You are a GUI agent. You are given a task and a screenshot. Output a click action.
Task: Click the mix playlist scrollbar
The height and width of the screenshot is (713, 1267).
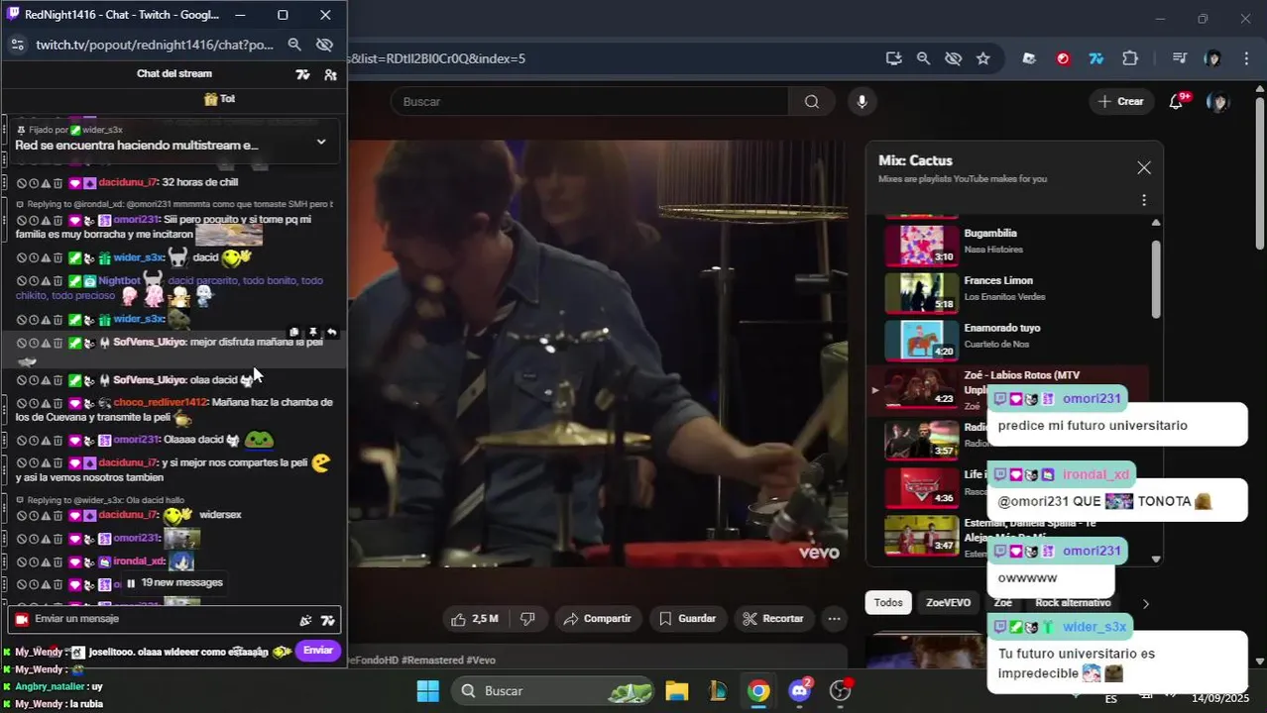pyautogui.click(x=1156, y=278)
